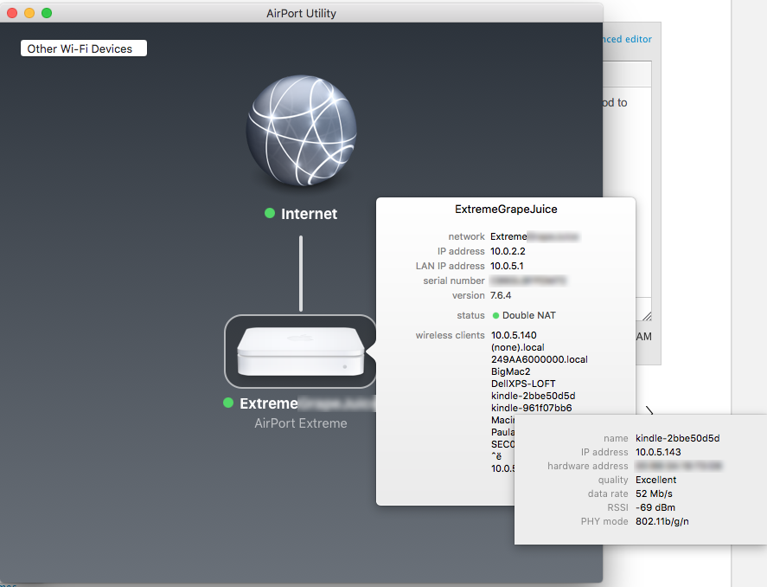This screenshot has width=767, height=587.
Task: Minimize the AirPort Utility window with the yellow button
Action: click(x=29, y=13)
